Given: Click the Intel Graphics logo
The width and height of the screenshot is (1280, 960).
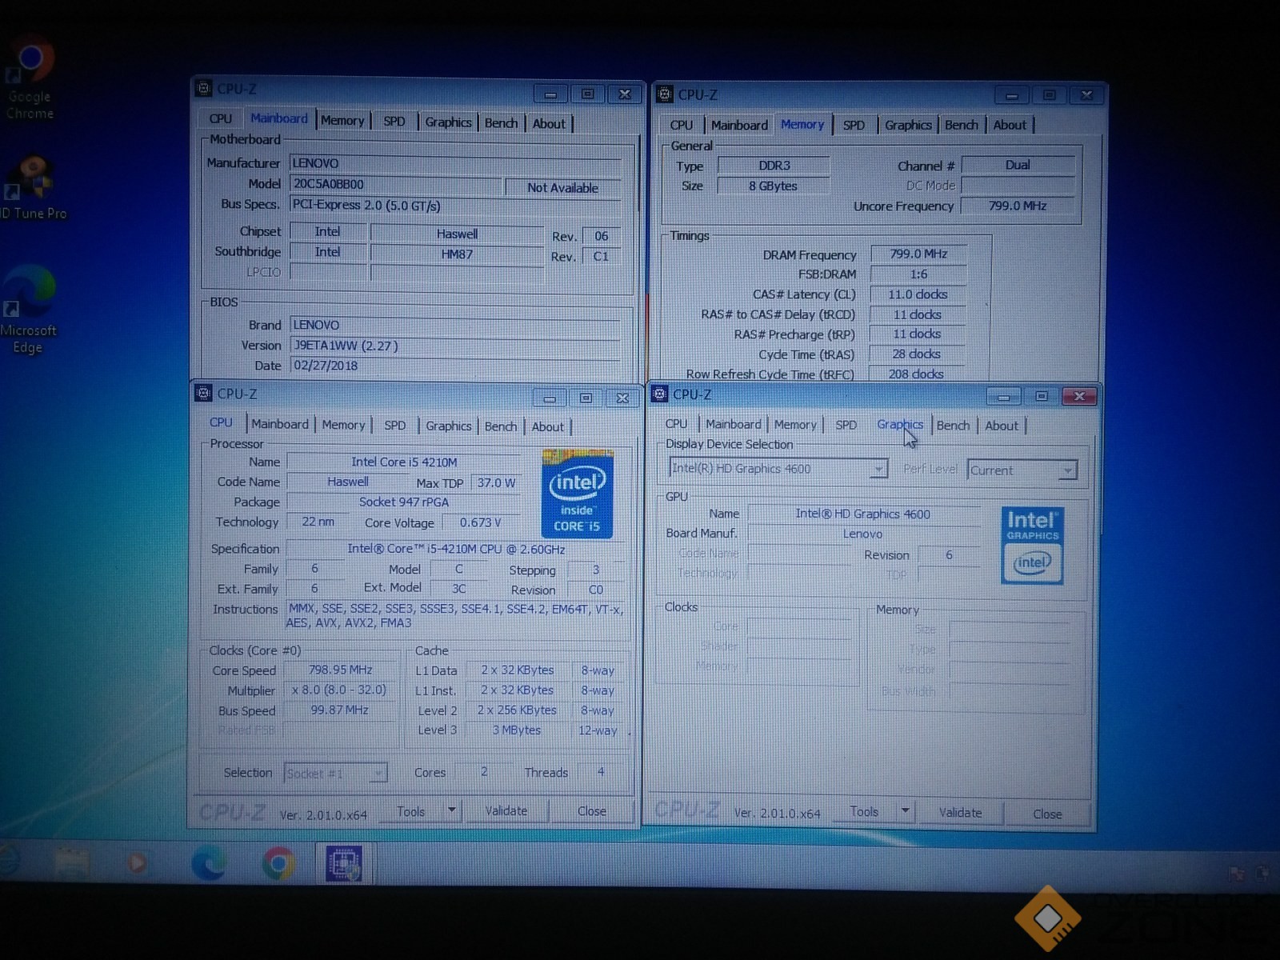Looking at the screenshot, I should coord(1032,546).
